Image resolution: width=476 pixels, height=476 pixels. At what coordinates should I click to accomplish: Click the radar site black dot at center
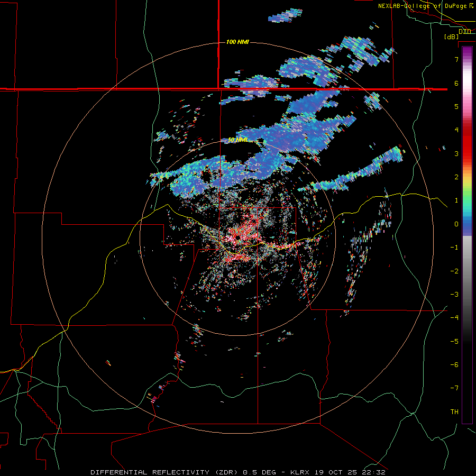click(237, 237)
